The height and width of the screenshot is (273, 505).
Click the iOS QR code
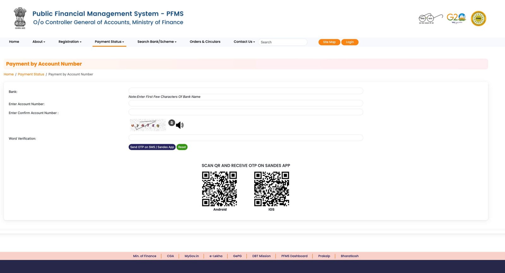point(271,189)
